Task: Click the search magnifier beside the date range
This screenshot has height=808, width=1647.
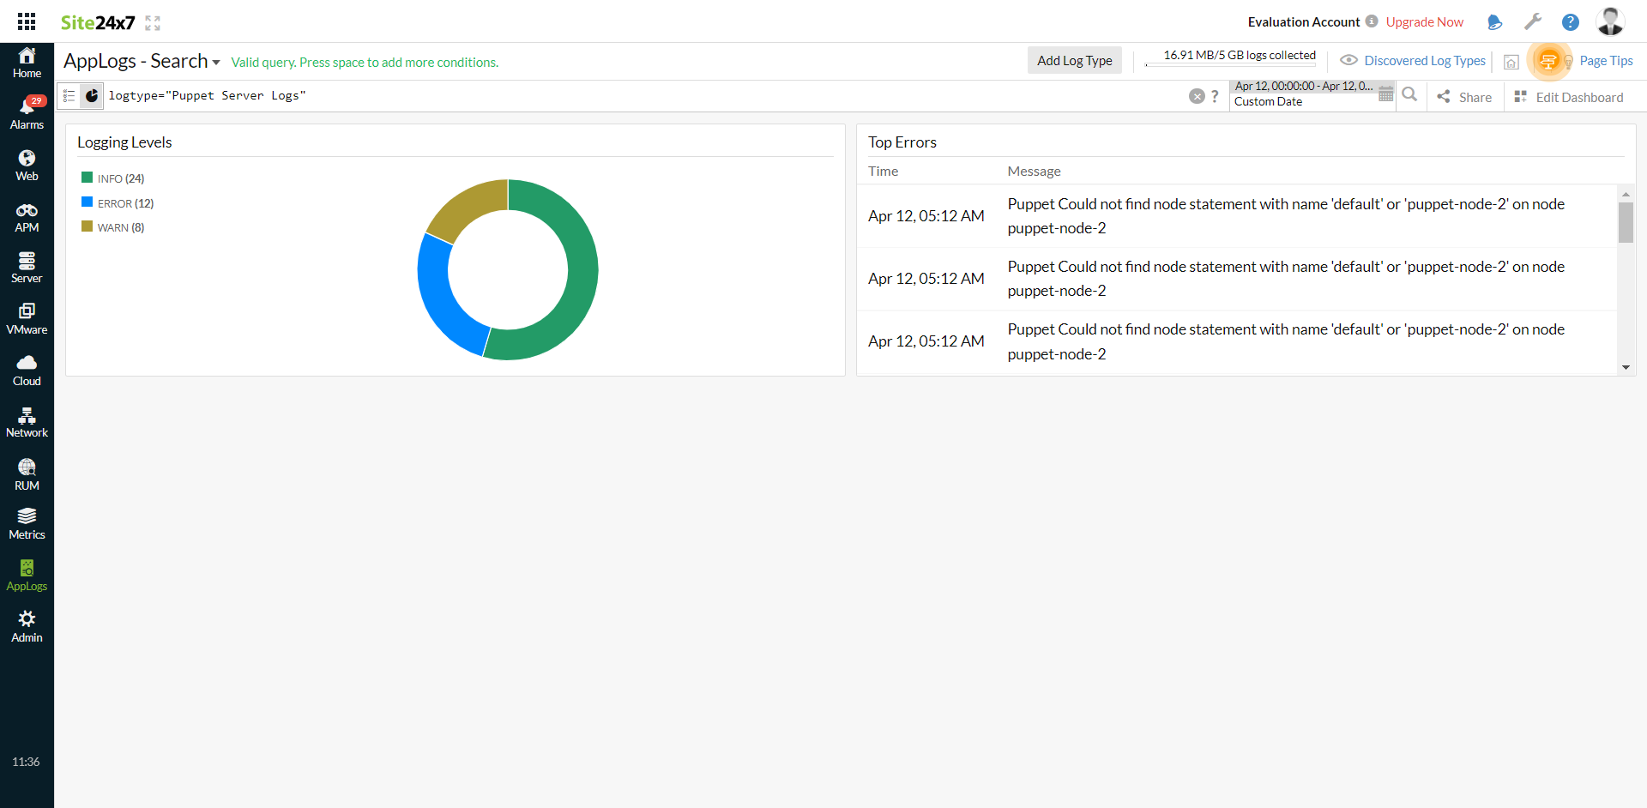Action: point(1410,95)
